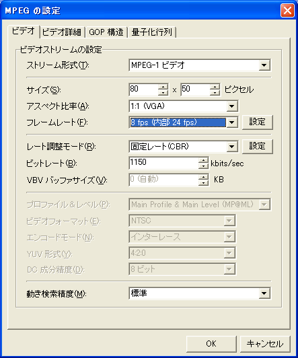
Task: Click the width field showing 80
Action: (143, 89)
